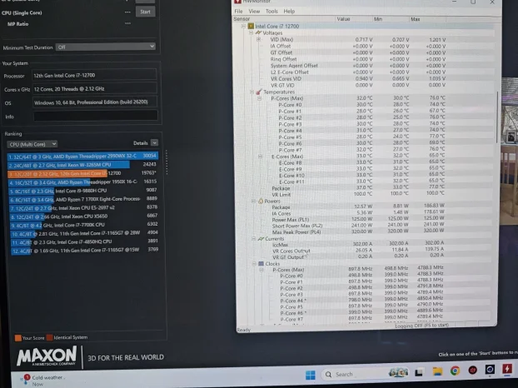518x388 pixels.
Task: Click the HWMonitor vertical scrollbar thumb
Action: (x=497, y=117)
